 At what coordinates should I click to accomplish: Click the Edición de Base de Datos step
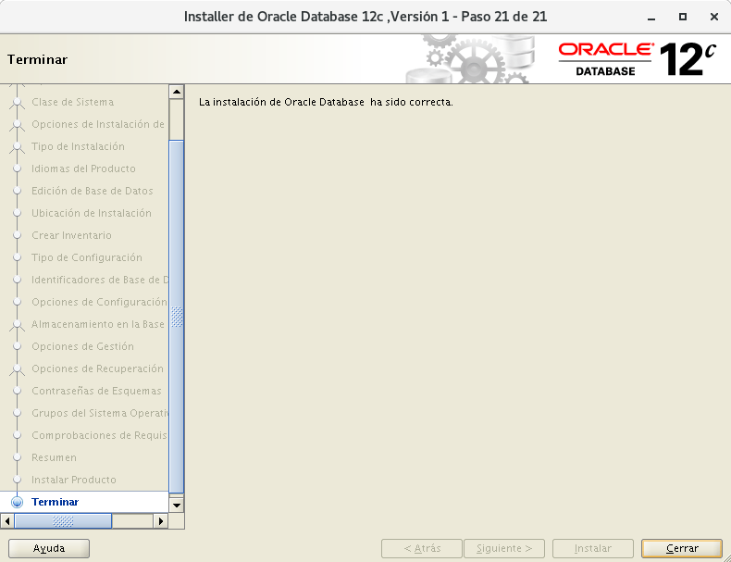[x=92, y=191]
